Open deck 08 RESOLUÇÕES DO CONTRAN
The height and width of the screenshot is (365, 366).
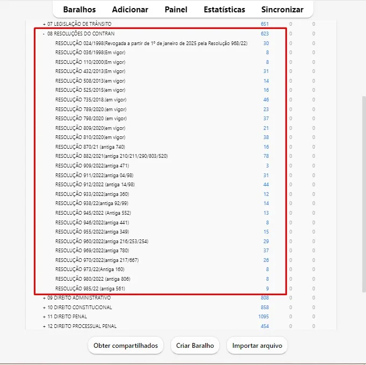(81, 34)
